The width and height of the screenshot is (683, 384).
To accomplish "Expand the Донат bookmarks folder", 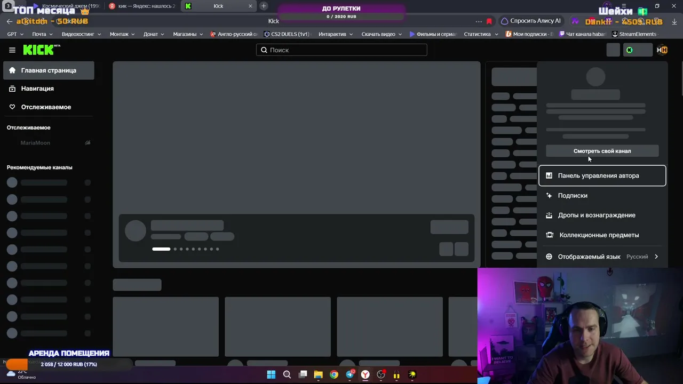I will click(x=154, y=34).
